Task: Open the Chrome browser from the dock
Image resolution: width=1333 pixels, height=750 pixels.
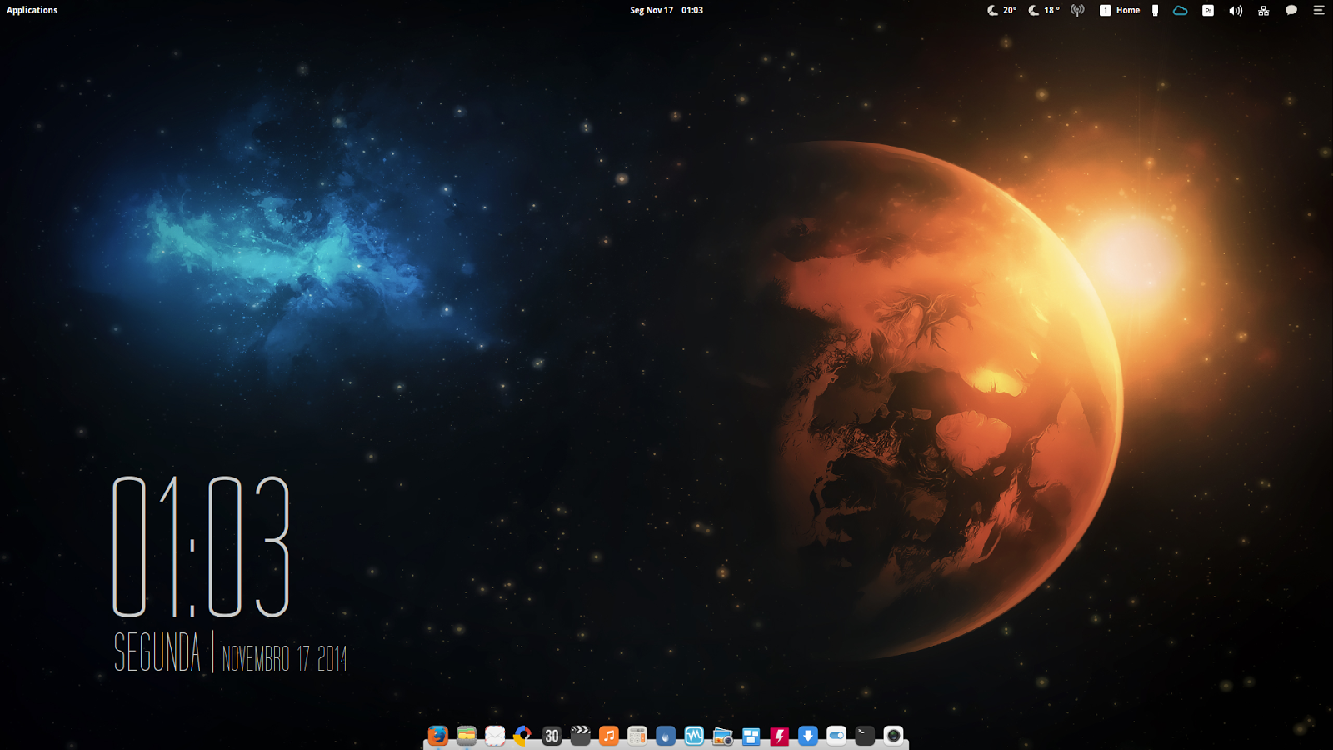Action: point(522,736)
